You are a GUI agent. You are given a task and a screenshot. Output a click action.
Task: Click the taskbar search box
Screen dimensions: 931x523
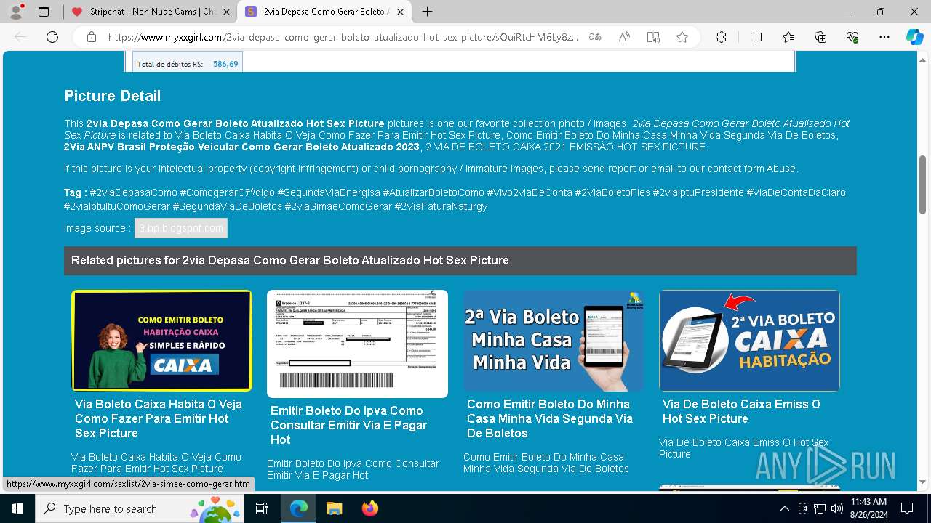[140, 508]
